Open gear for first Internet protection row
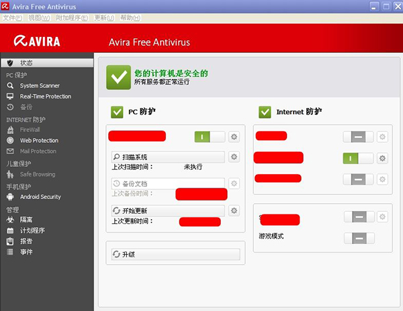This screenshot has height=311, width=403. tap(382, 137)
